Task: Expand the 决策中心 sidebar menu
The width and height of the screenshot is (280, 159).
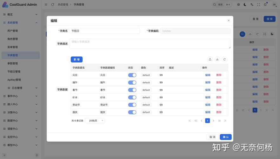Action: (x=21, y=113)
